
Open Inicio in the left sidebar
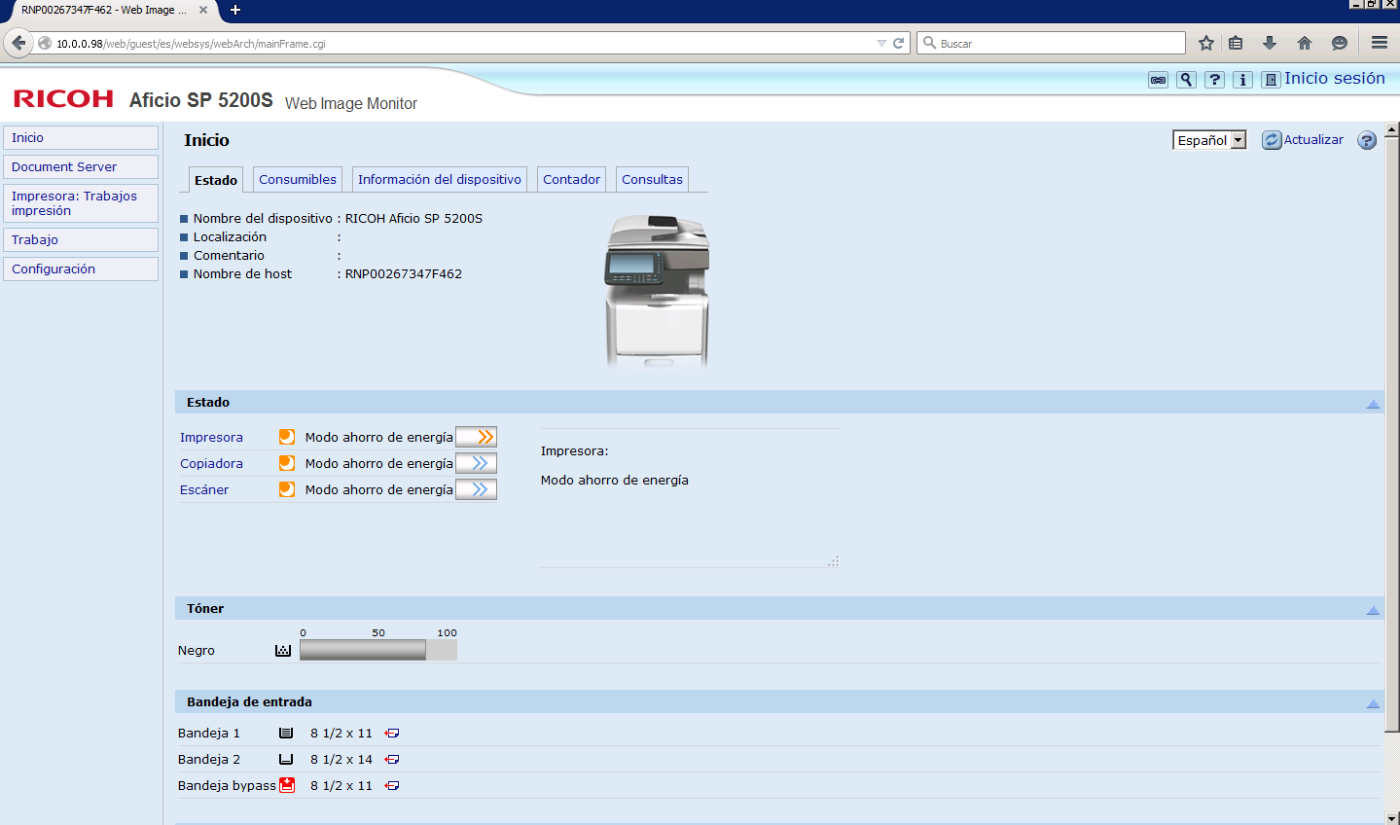point(81,137)
